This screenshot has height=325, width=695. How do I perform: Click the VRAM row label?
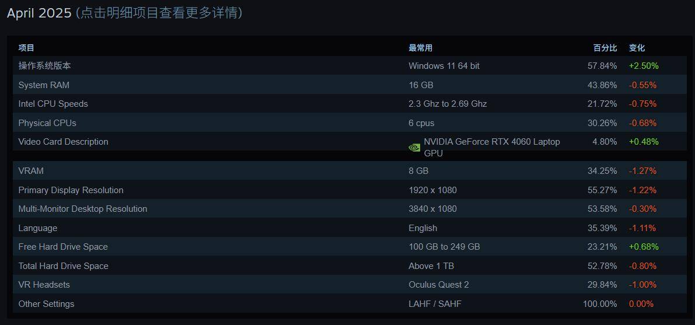tap(31, 171)
